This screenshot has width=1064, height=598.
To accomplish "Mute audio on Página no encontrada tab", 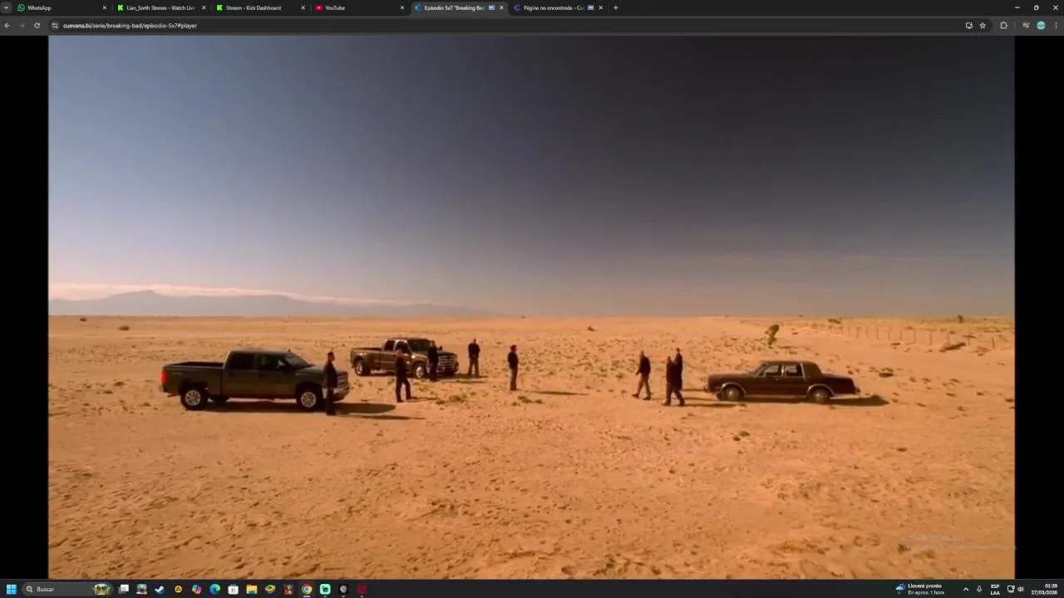I will click(x=590, y=7).
